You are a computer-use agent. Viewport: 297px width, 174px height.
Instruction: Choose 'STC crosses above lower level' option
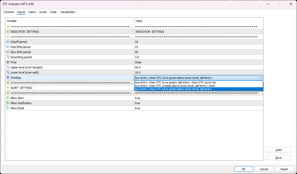pyautogui.click(x=199, y=86)
